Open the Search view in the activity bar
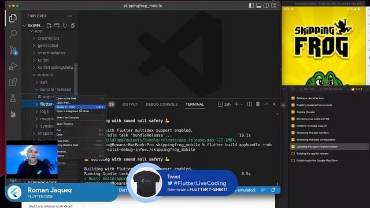The width and height of the screenshot is (370, 208). click(x=13, y=34)
